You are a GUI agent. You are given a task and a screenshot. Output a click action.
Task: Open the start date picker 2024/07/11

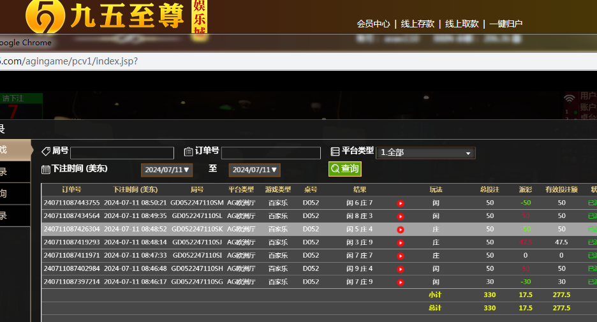pyautogui.click(x=166, y=170)
